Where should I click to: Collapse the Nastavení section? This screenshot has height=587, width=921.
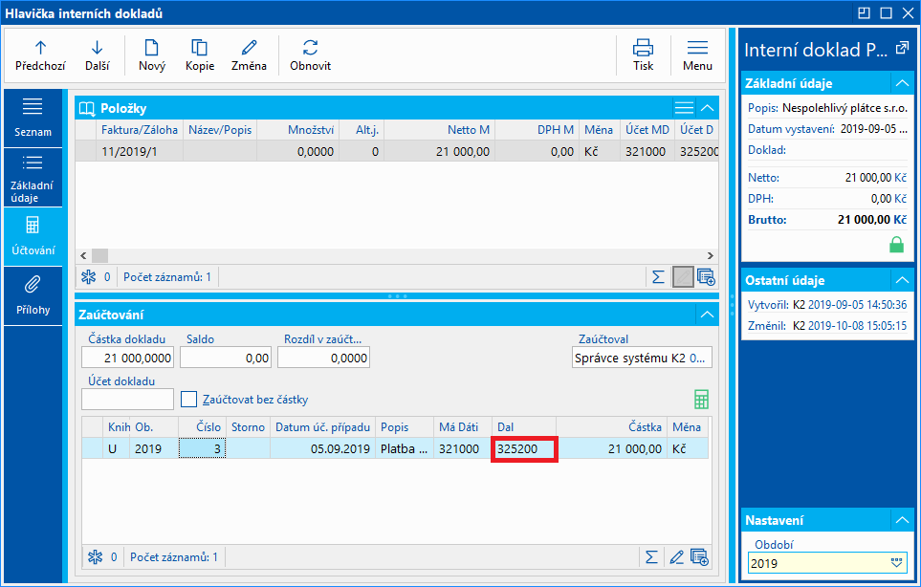coord(902,520)
